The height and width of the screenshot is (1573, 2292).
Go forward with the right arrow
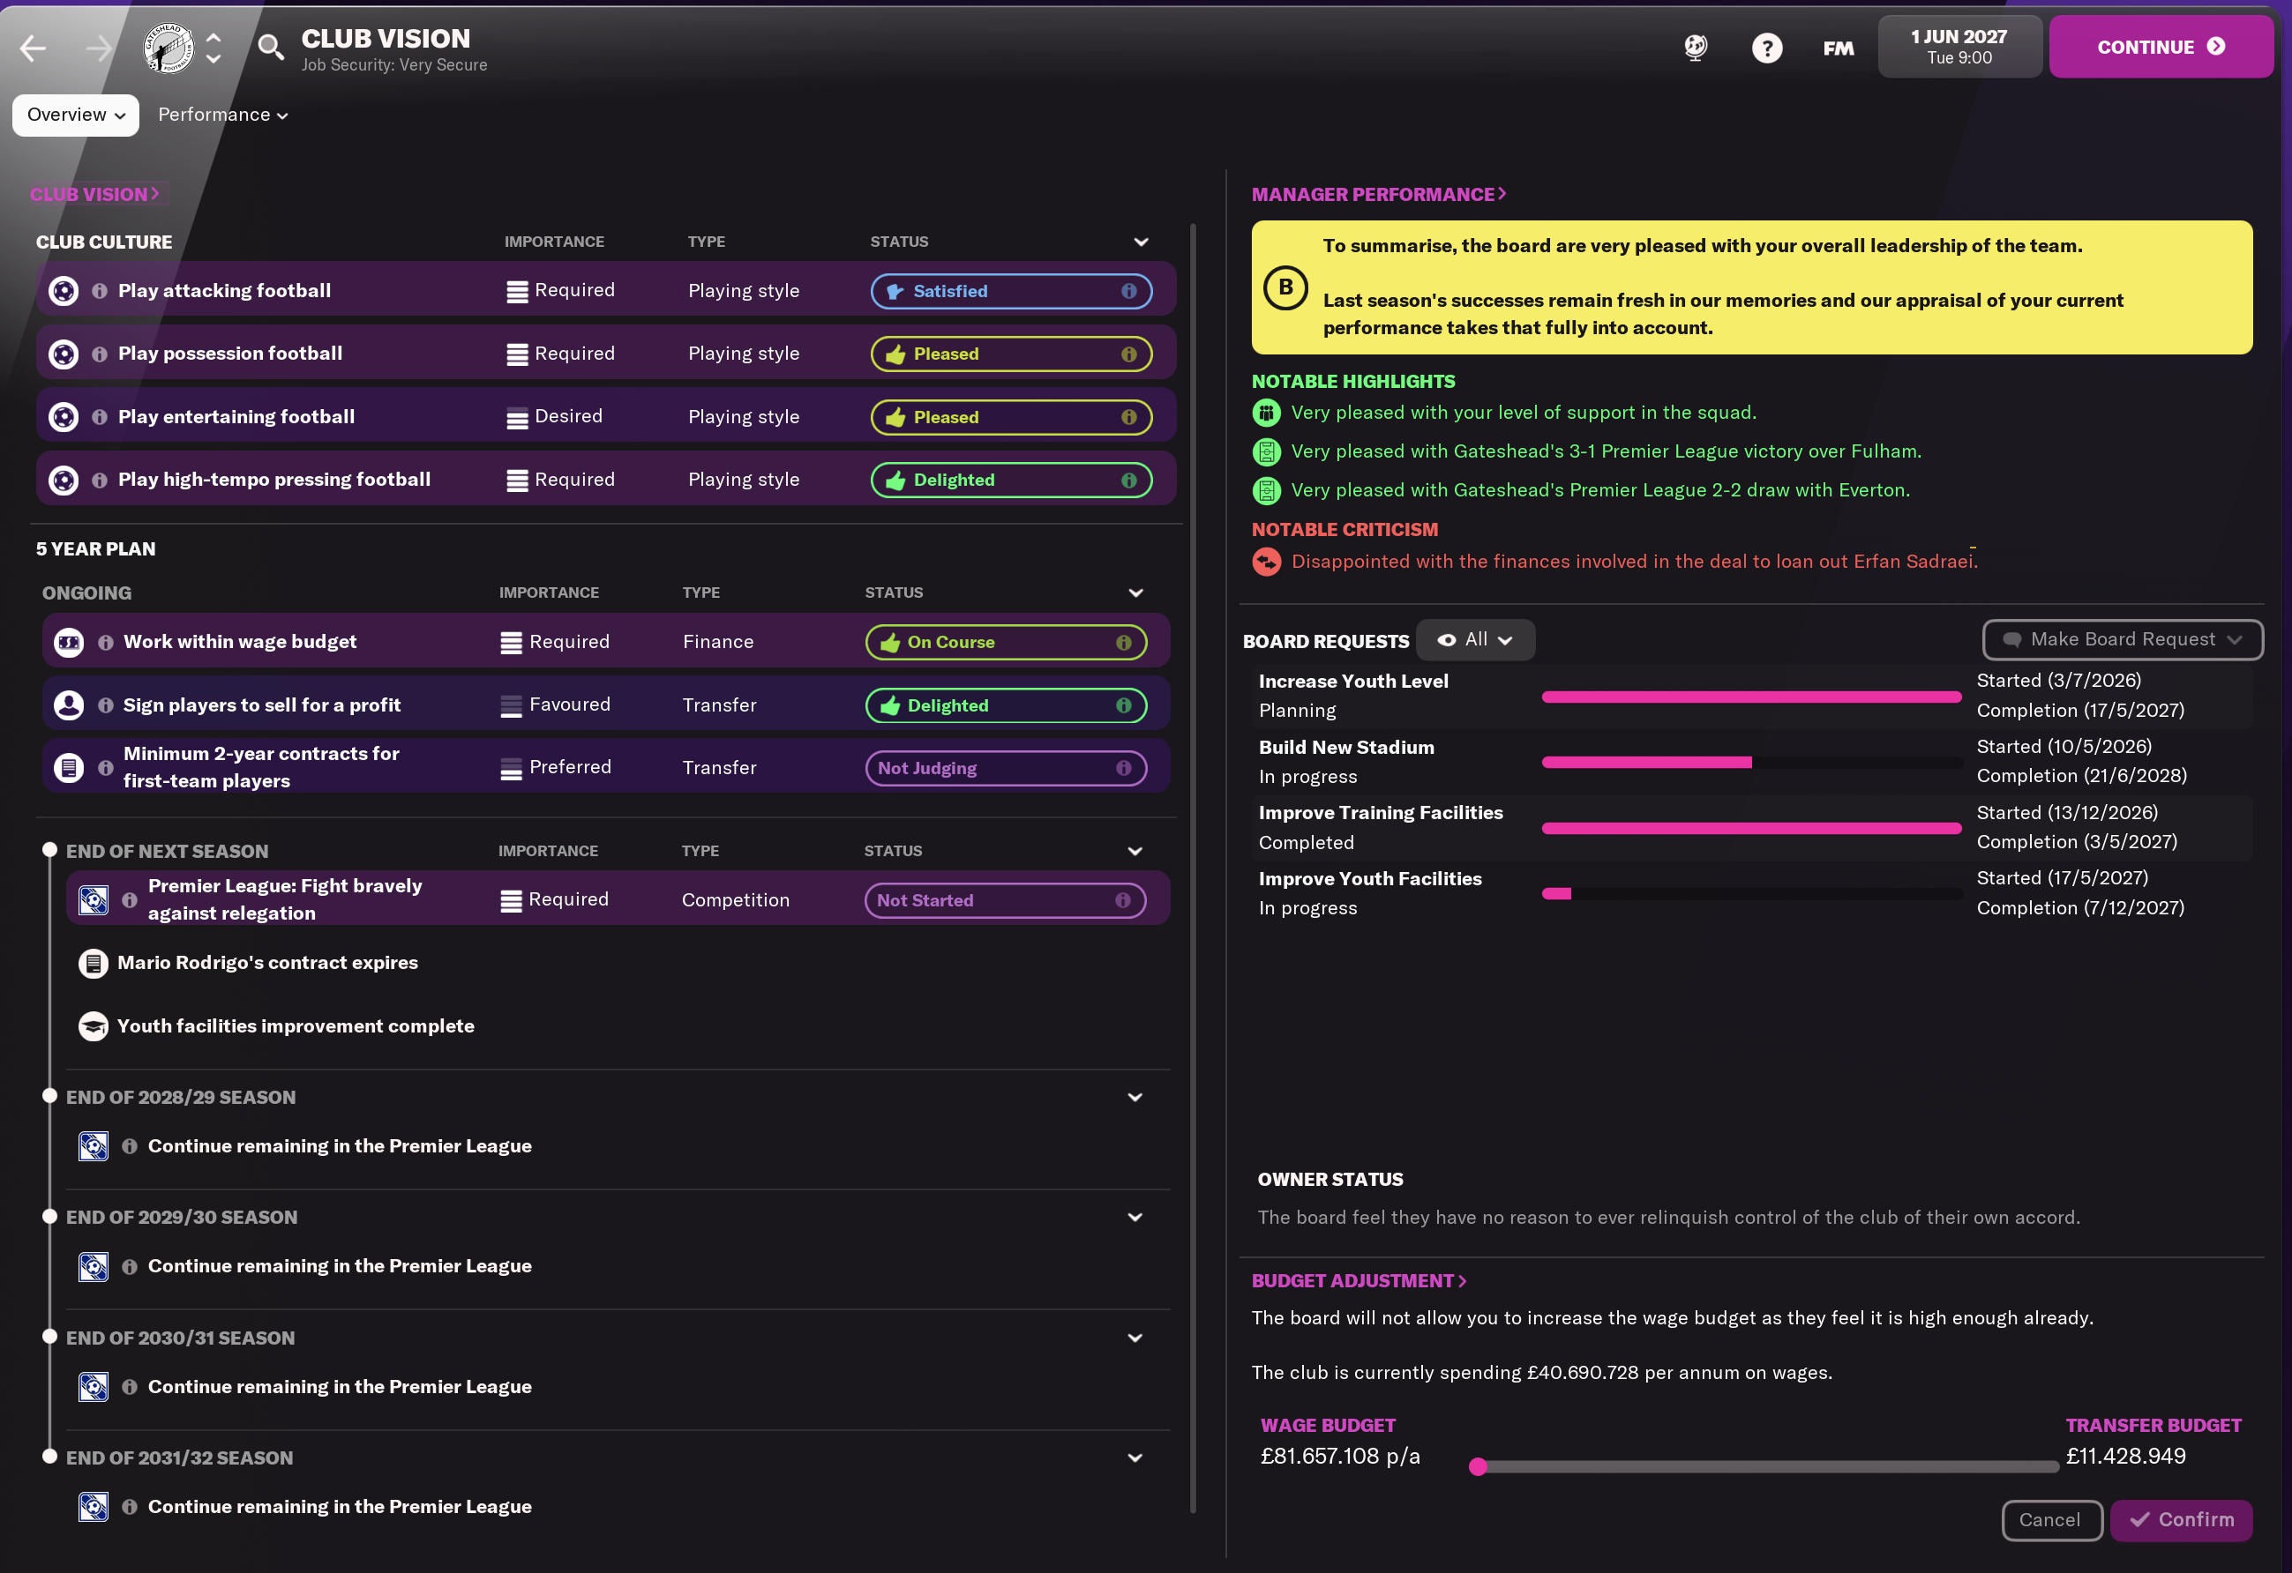pyautogui.click(x=99, y=48)
